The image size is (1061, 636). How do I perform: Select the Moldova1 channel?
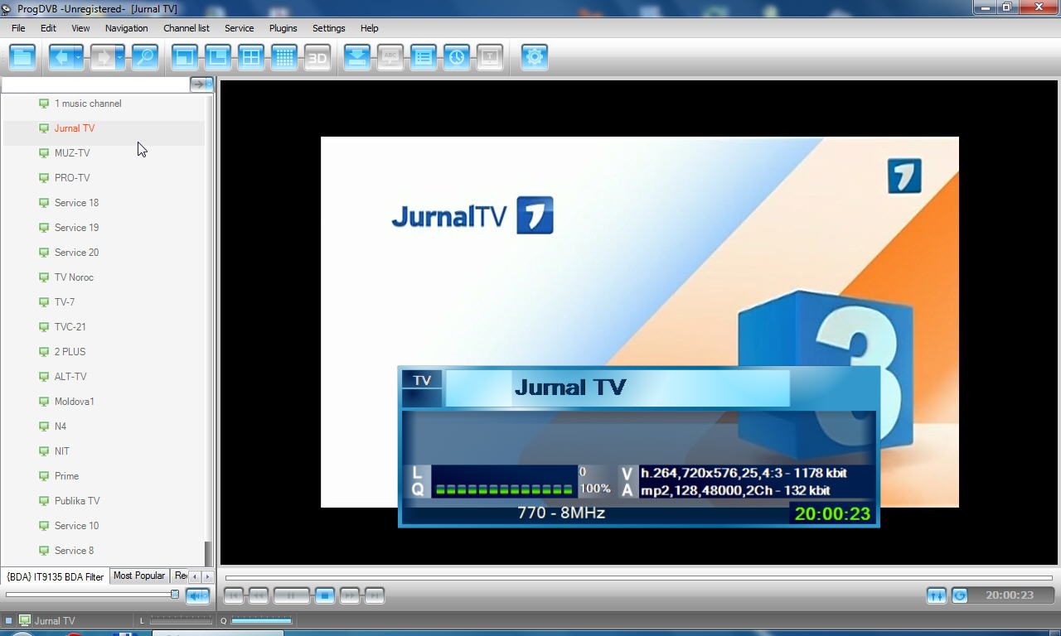pyautogui.click(x=75, y=402)
